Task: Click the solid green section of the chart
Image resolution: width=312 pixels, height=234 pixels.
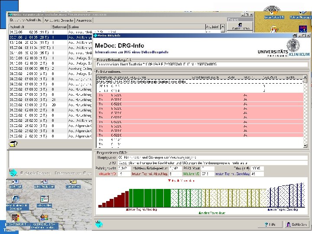Action: (150, 198)
